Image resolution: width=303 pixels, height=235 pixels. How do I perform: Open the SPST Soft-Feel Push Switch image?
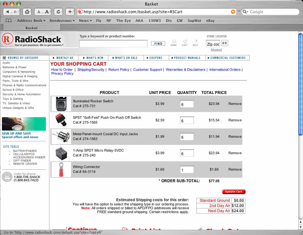61,120
